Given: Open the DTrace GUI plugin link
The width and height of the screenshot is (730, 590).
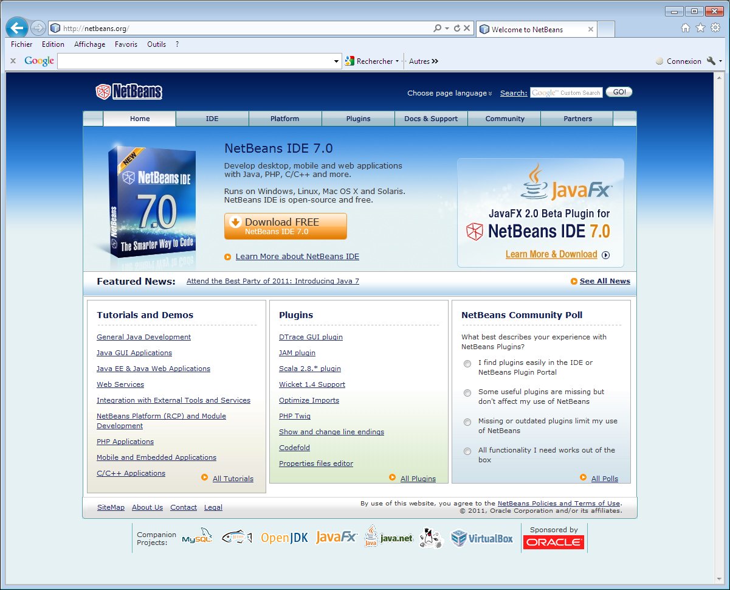Looking at the screenshot, I should [x=311, y=337].
